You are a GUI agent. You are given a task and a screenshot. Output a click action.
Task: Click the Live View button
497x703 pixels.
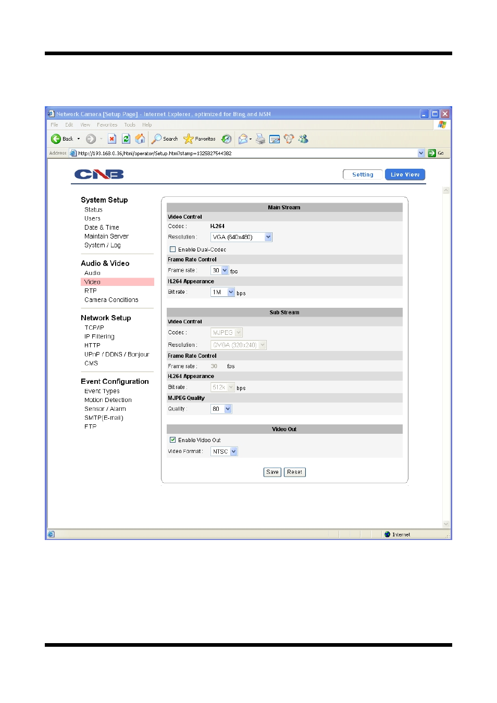click(405, 174)
